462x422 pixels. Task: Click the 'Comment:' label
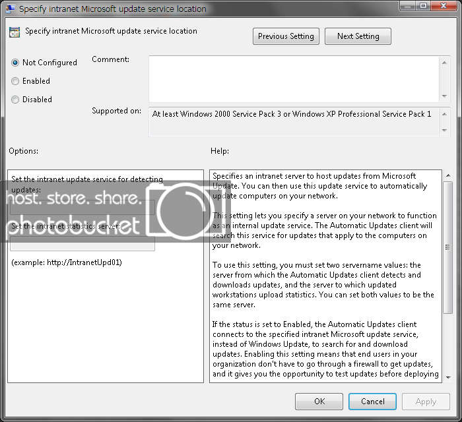click(x=111, y=59)
